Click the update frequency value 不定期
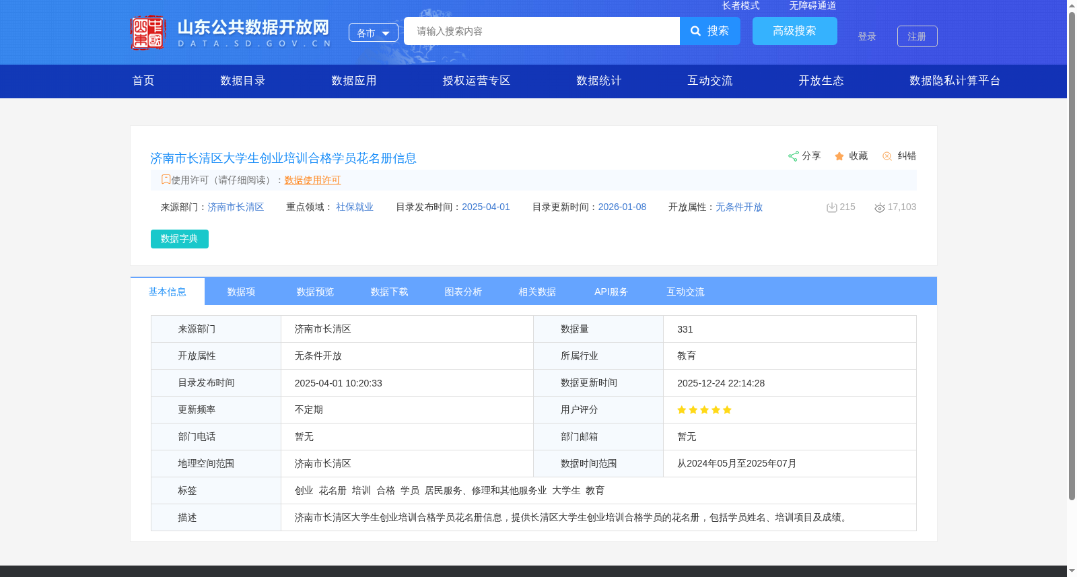Viewport: 1077px width, 577px height. [309, 410]
